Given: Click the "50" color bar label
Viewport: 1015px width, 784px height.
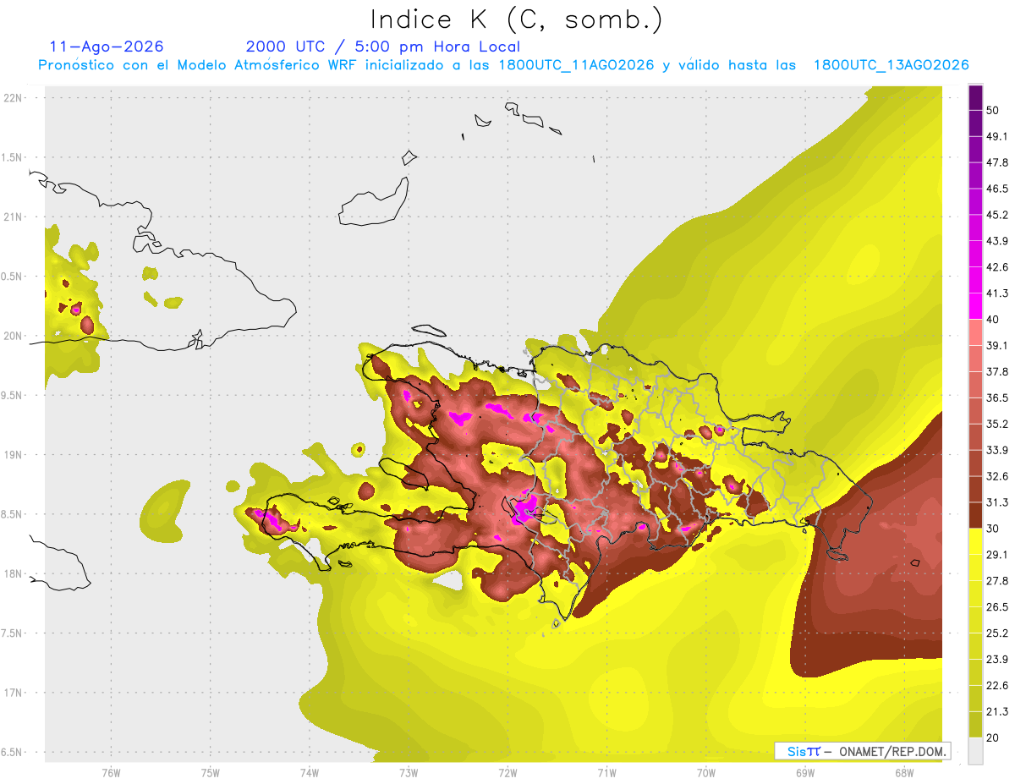Looking at the screenshot, I should pos(993,111).
